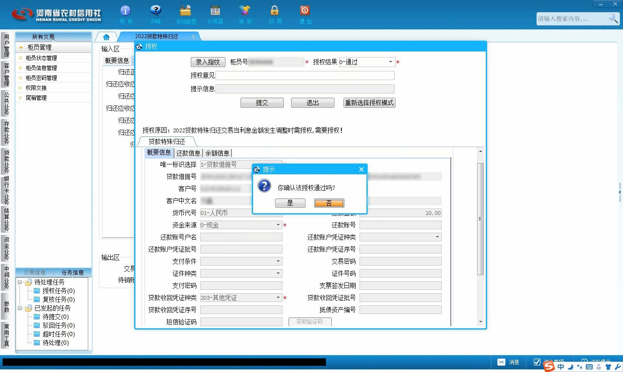Viewport: 623px width, 372px height.
Task: Collapse the 已发起的任务 tree node
Action: 19,308
